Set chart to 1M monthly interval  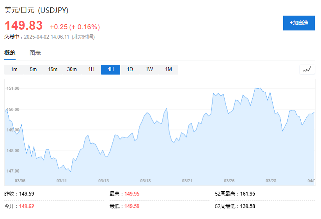(168, 69)
